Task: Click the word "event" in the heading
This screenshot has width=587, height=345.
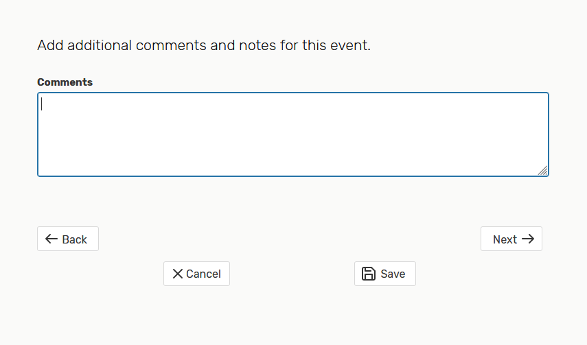Action: [x=350, y=46]
